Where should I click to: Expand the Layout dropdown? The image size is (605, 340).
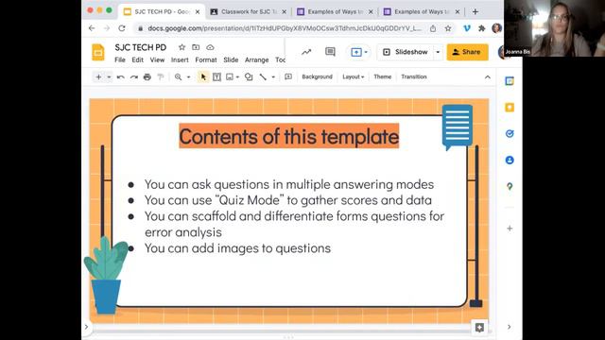tap(353, 76)
